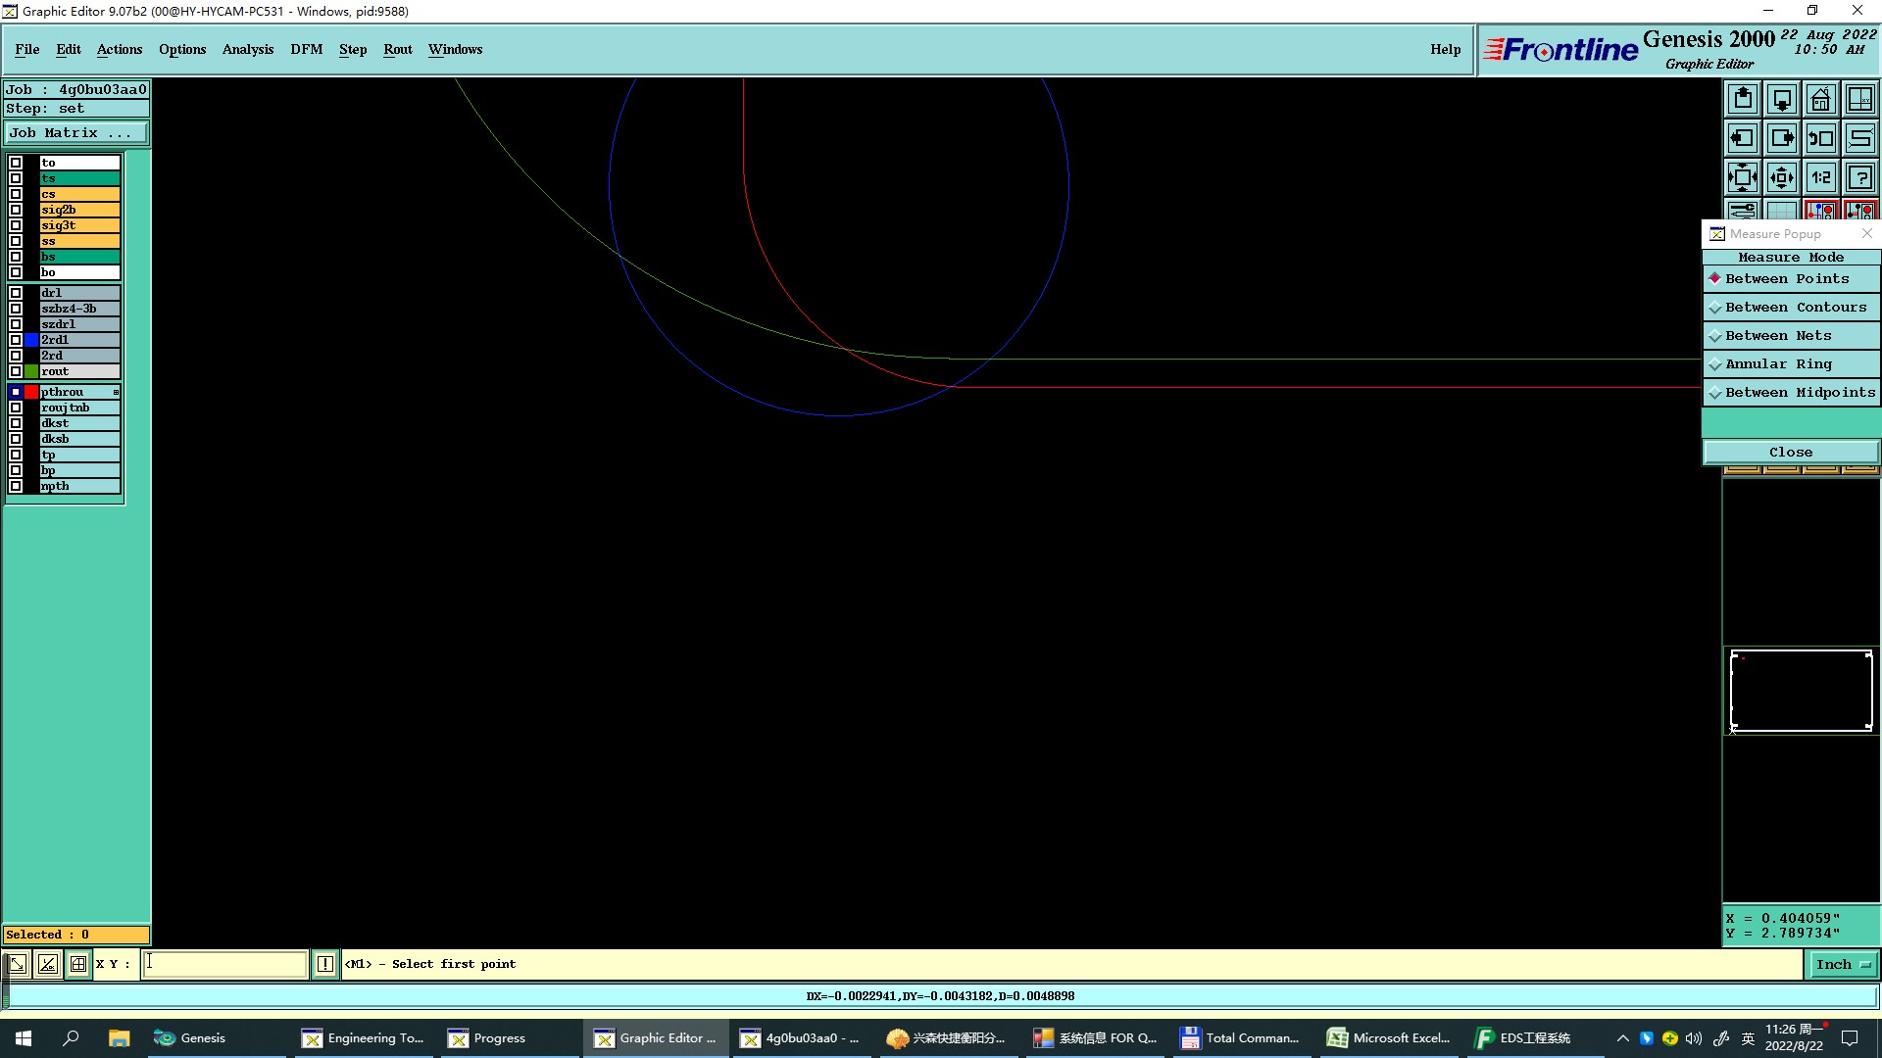Click the question mark help icon
1882x1058 pixels.
[x=1859, y=177]
